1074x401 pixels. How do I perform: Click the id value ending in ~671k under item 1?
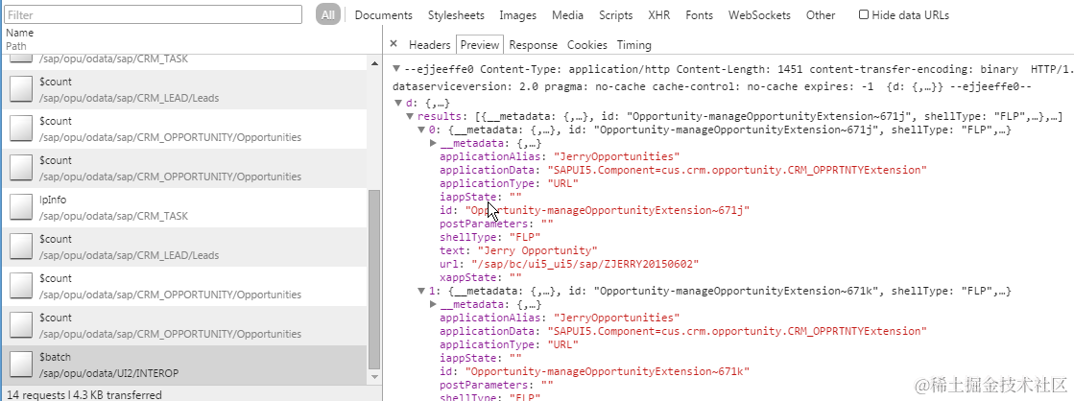608,371
